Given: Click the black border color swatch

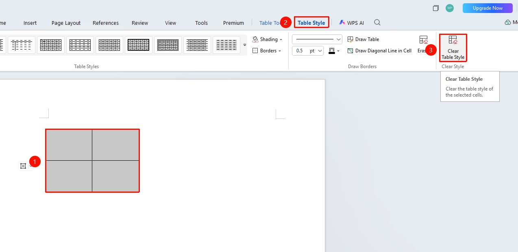Looking at the screenshot, I should pos(331,51).
